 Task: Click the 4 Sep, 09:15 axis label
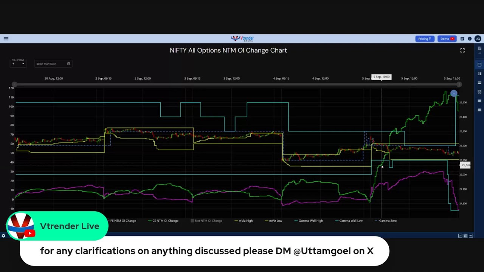[281, 79]
